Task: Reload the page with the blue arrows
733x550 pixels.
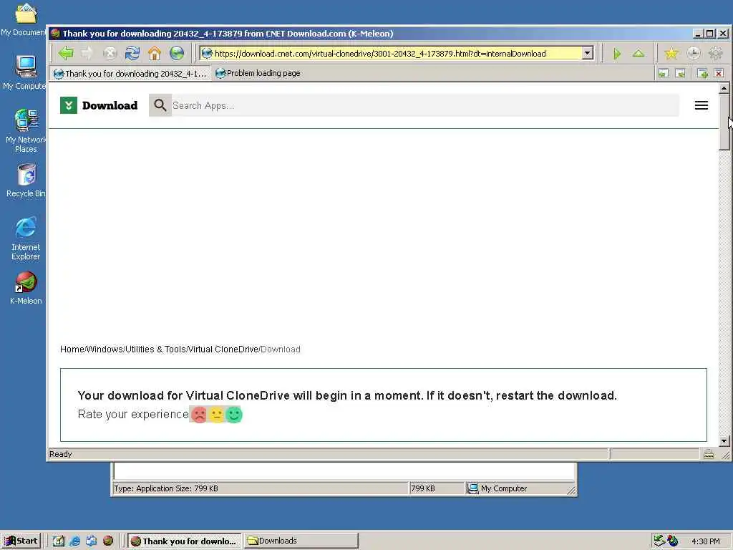Action: 132,53
